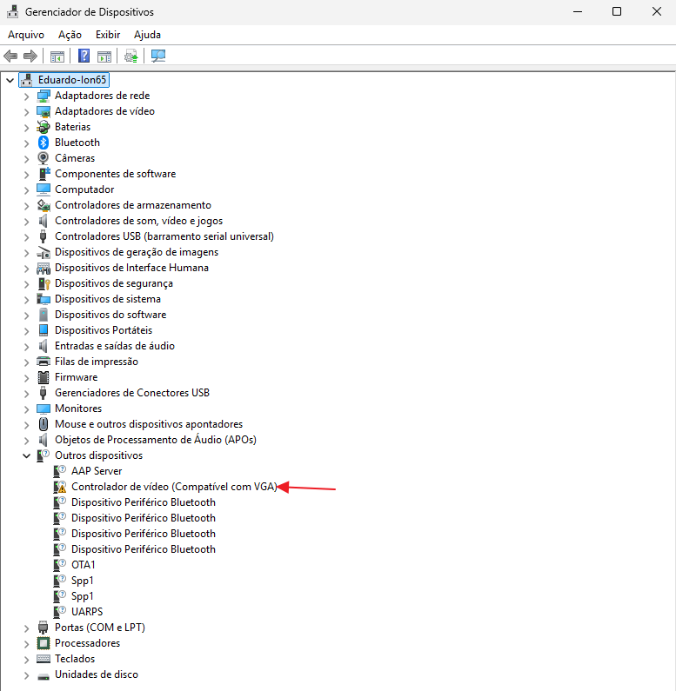
Task: Click the Controladores de armazenamento icon
Action: (x=44, y=205)
